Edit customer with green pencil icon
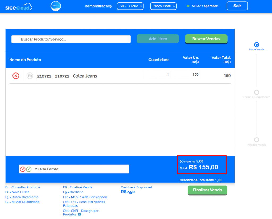 (x=29, y=169)
